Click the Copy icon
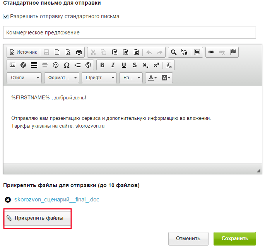The width and height of the screenshot is (265, 249). click(x=104, y=52)
